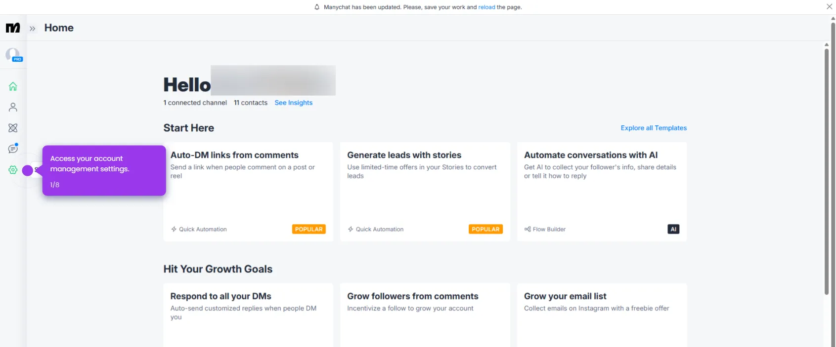
Task: Click the Start Here heading
Action: coord(189,128)
